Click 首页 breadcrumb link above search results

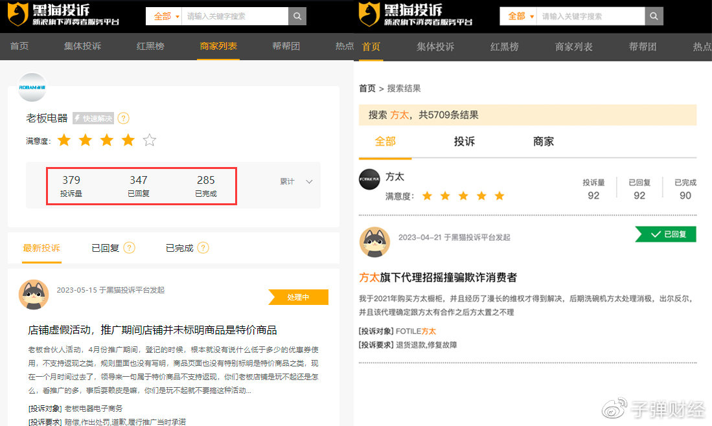coord(367,89)
